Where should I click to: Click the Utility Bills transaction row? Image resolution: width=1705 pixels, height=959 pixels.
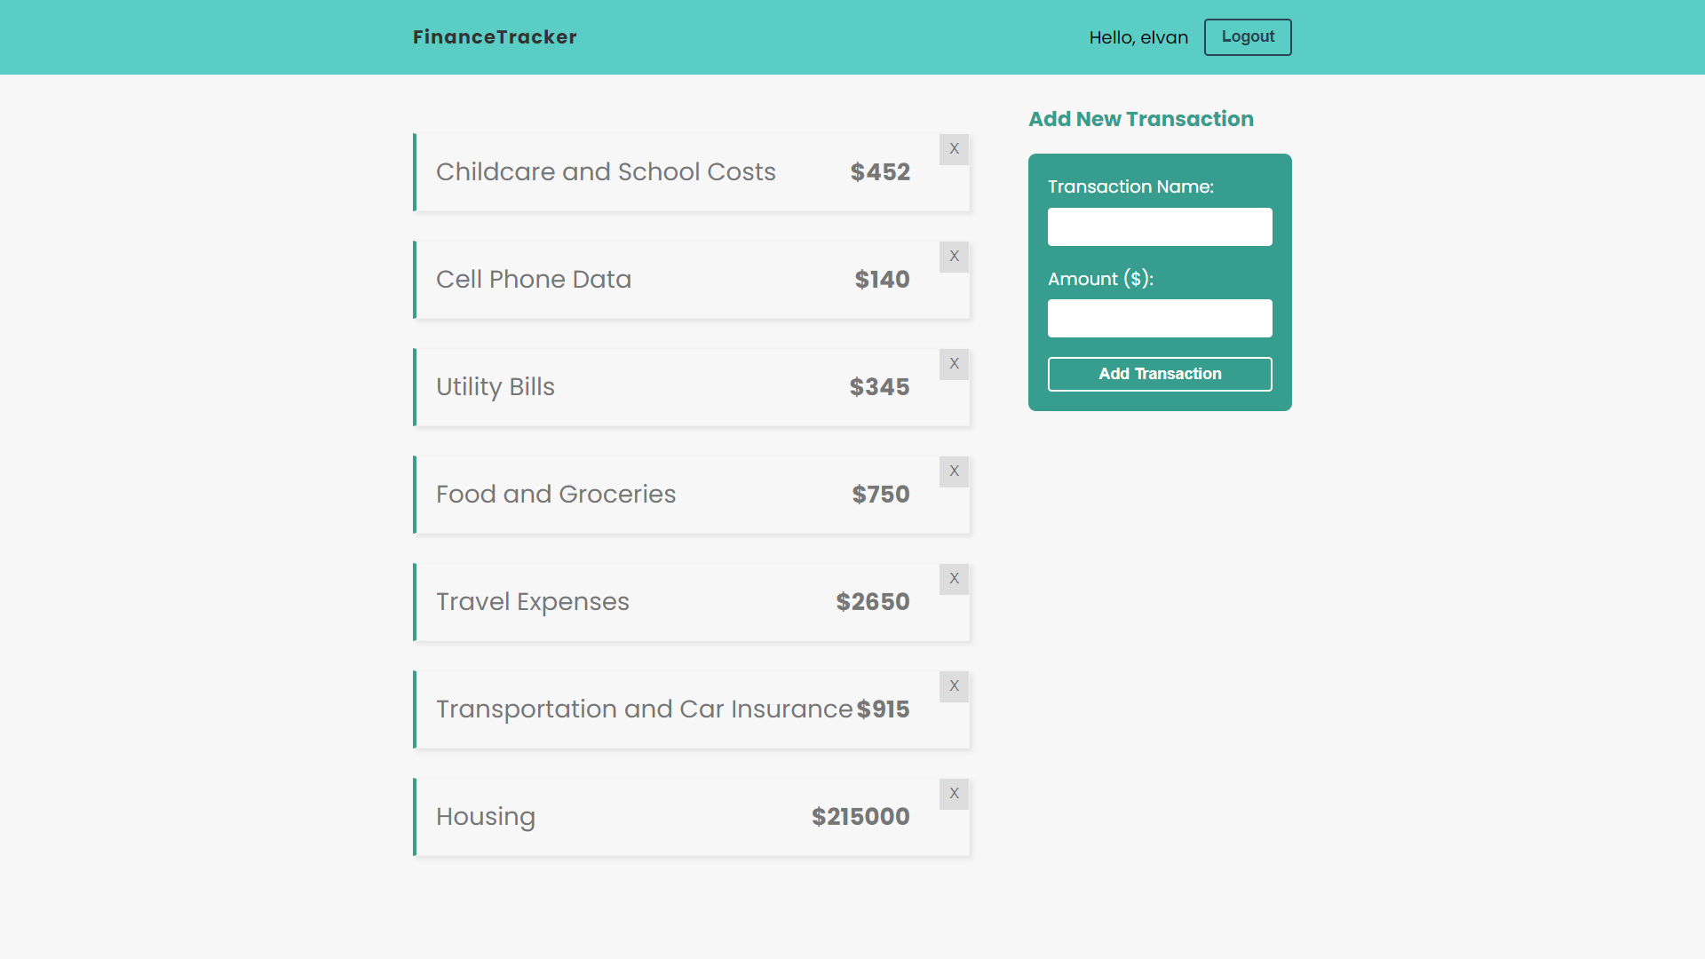tap(691, 386)
